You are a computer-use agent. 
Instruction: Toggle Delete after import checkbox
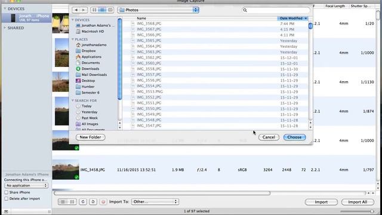point(7,199)
